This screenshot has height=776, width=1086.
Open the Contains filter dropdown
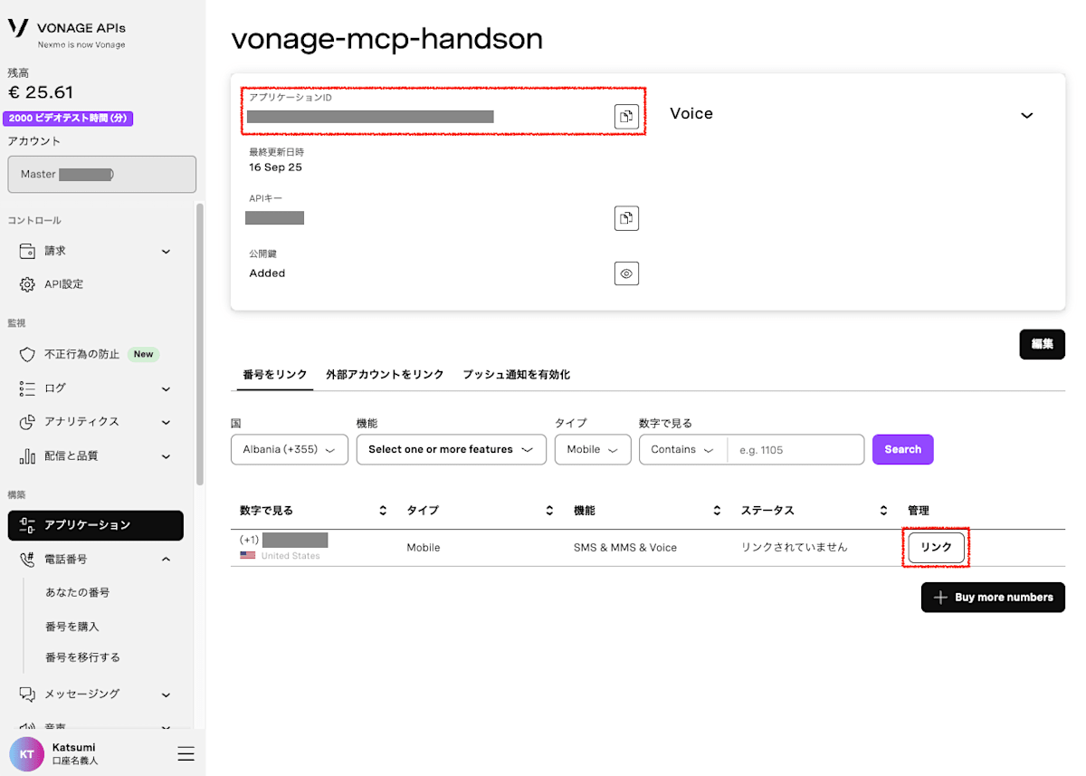(683, 449)
